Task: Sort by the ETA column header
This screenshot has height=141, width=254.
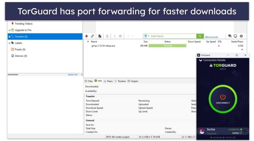Action: click(x=220, y=42)
